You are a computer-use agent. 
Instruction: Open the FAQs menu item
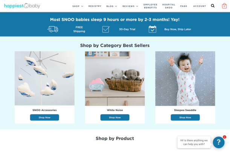click(184, 6)
